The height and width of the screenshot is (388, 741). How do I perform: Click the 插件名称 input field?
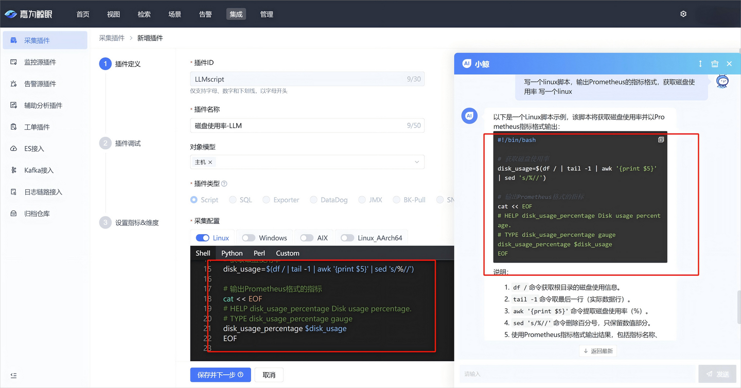click(307, 126)
